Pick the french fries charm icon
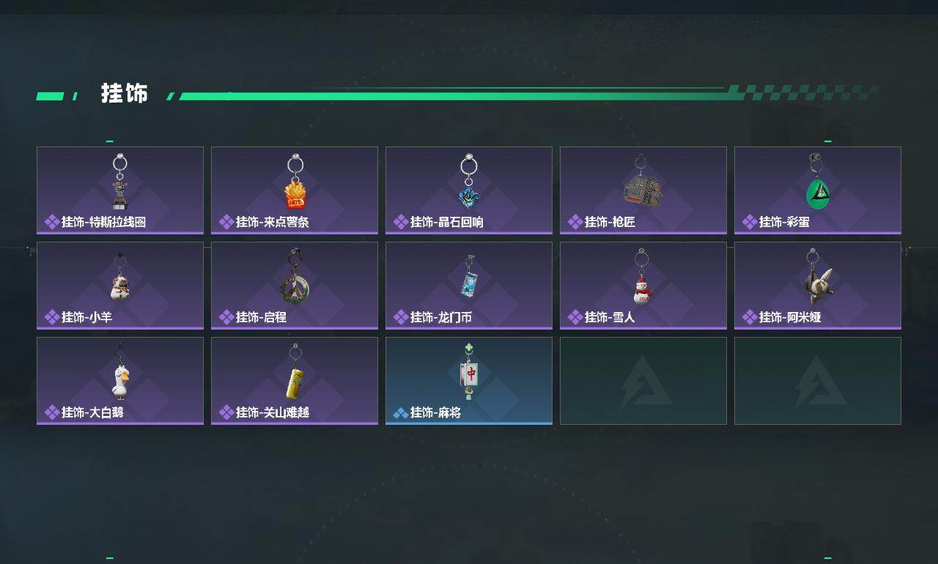This screenshot has height=564, width=938. click(295, 182)
